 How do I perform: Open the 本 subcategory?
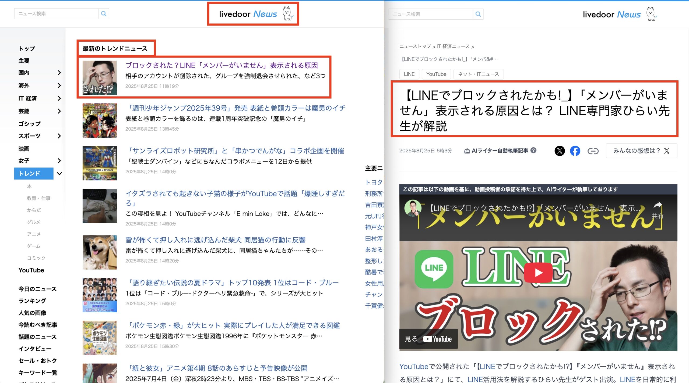coord(29,186)
